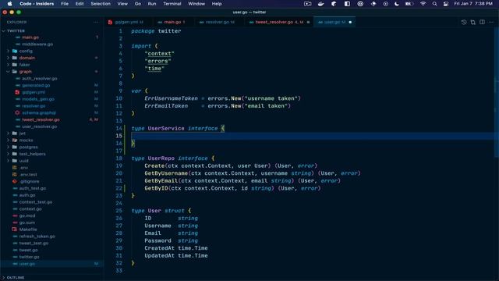Expand the OUTLINE section

pos(3,278)
